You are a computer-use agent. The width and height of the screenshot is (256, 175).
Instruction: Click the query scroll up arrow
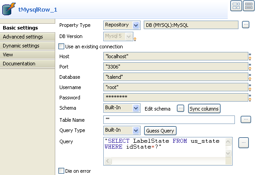pyautogui.click(x=228, y=141)
